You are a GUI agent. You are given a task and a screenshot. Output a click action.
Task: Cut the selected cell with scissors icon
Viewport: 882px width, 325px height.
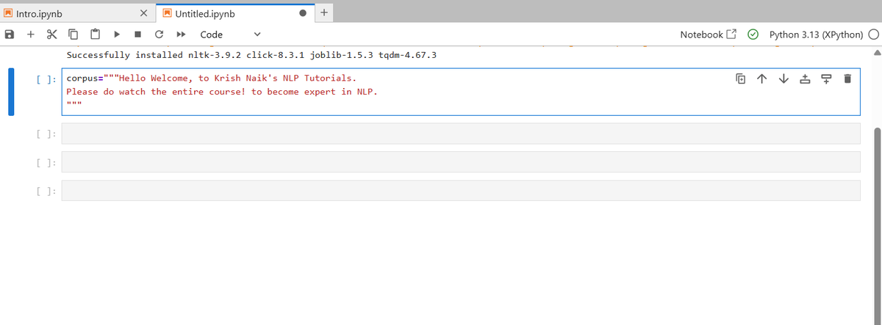pyautogui.click(x=51, y=34)
